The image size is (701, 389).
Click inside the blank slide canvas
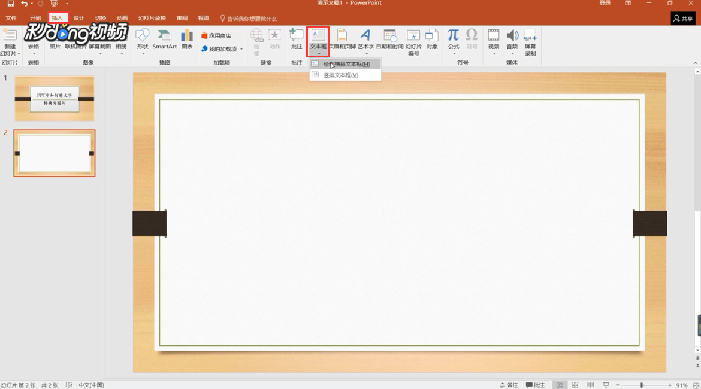pos(399,223)
